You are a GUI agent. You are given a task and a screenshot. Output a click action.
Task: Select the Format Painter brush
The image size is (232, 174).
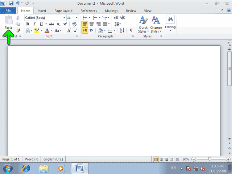click(x=18, y=30)
